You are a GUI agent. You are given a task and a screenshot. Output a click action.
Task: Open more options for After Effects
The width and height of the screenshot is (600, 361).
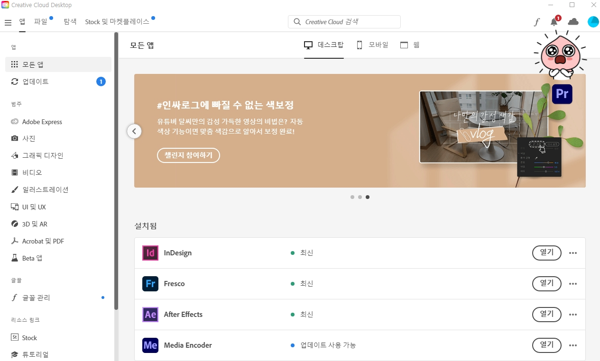click(x=573, y=315)
